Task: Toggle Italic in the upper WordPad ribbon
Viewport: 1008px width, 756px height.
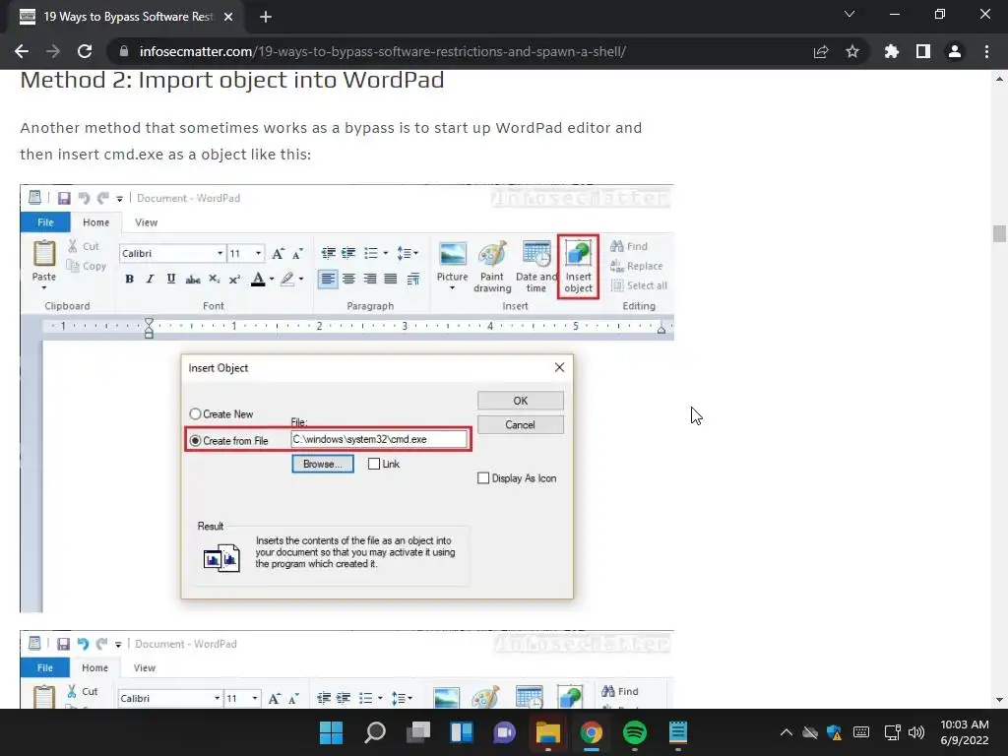Action: (x=150, y=279)
